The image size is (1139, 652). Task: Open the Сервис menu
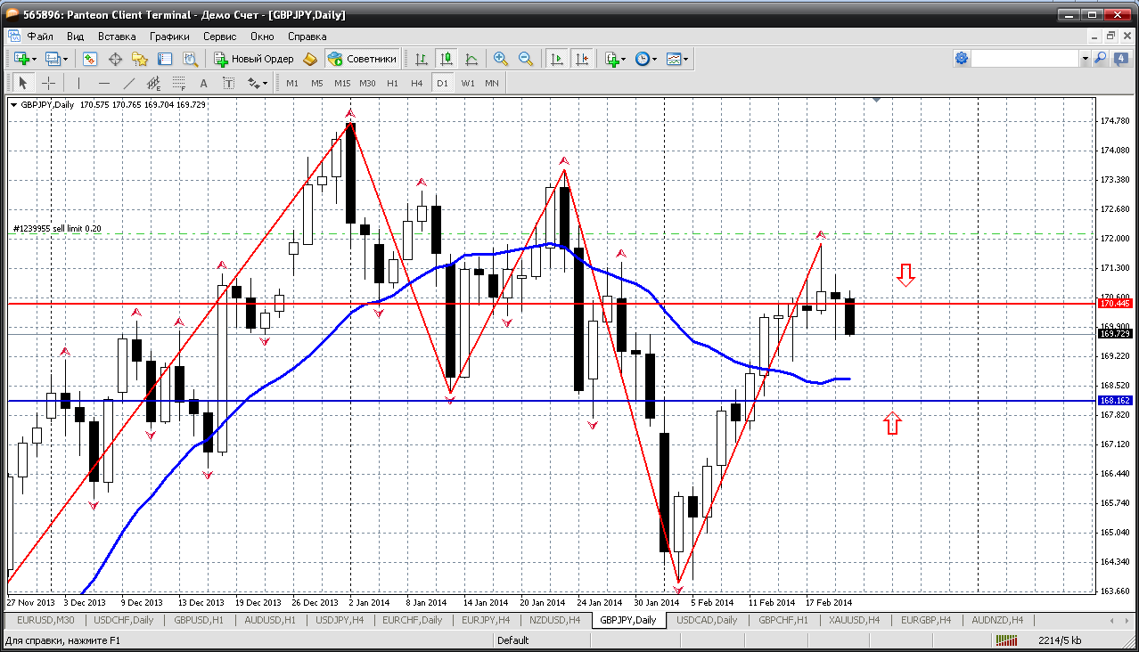click(219, 37)
